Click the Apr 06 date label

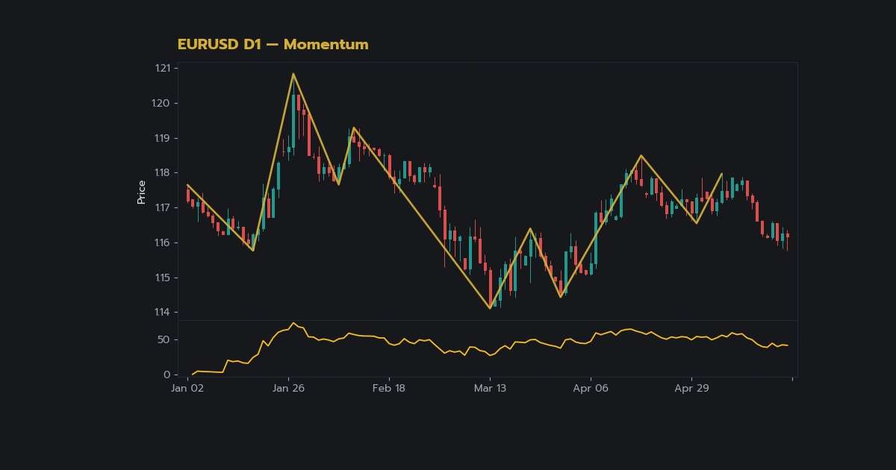pyautogui.click(x=591, y=389)
